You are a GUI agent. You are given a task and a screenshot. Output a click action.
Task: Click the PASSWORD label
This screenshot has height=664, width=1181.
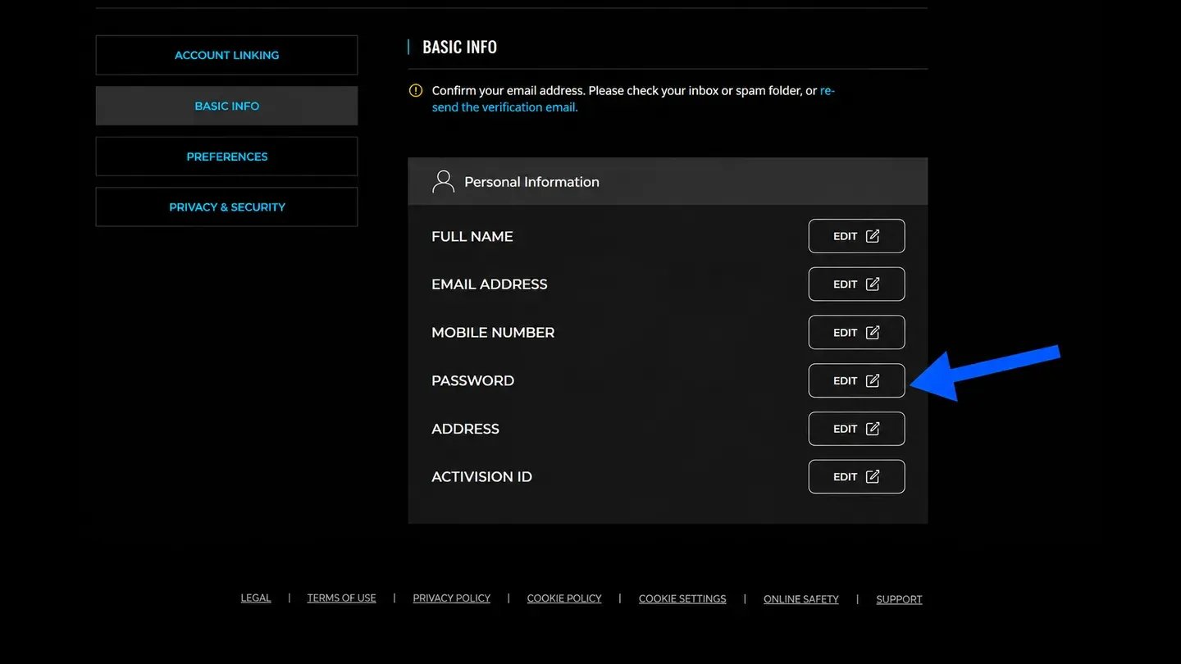pos(473,380)
